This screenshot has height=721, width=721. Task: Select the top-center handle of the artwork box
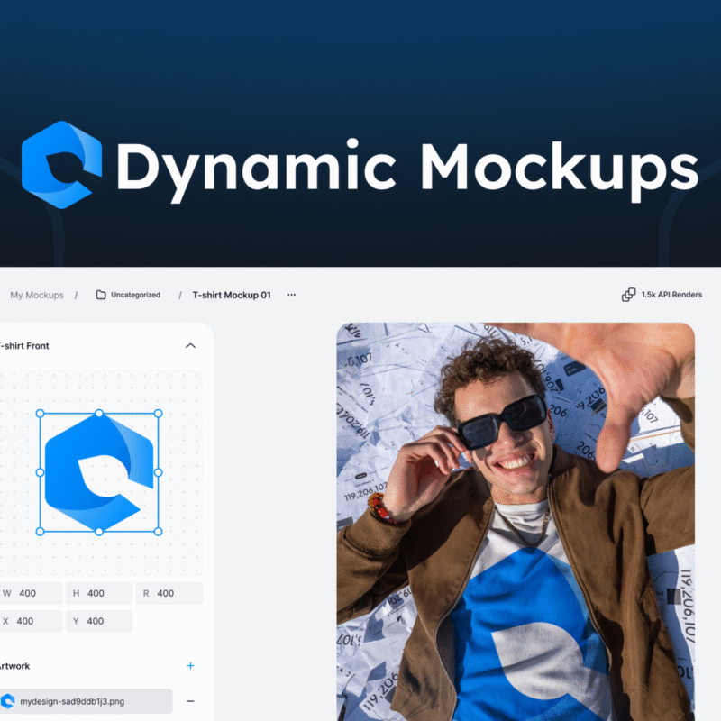(99, 414)
